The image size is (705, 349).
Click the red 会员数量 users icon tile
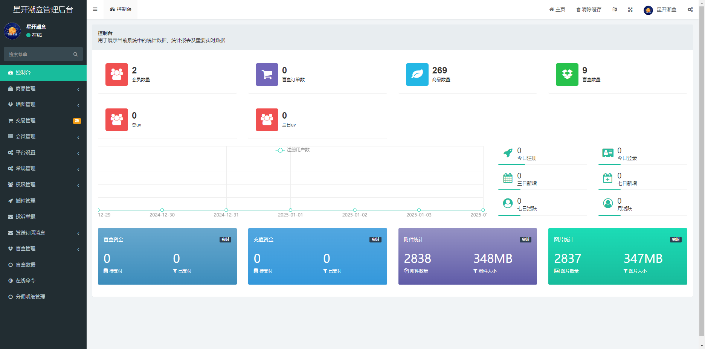[x=117, y=75]
